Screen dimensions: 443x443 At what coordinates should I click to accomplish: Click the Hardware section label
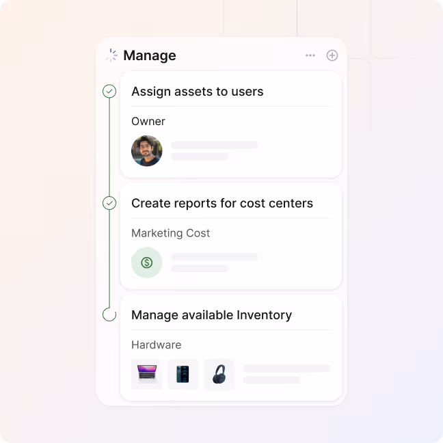(x=157, y=345)
